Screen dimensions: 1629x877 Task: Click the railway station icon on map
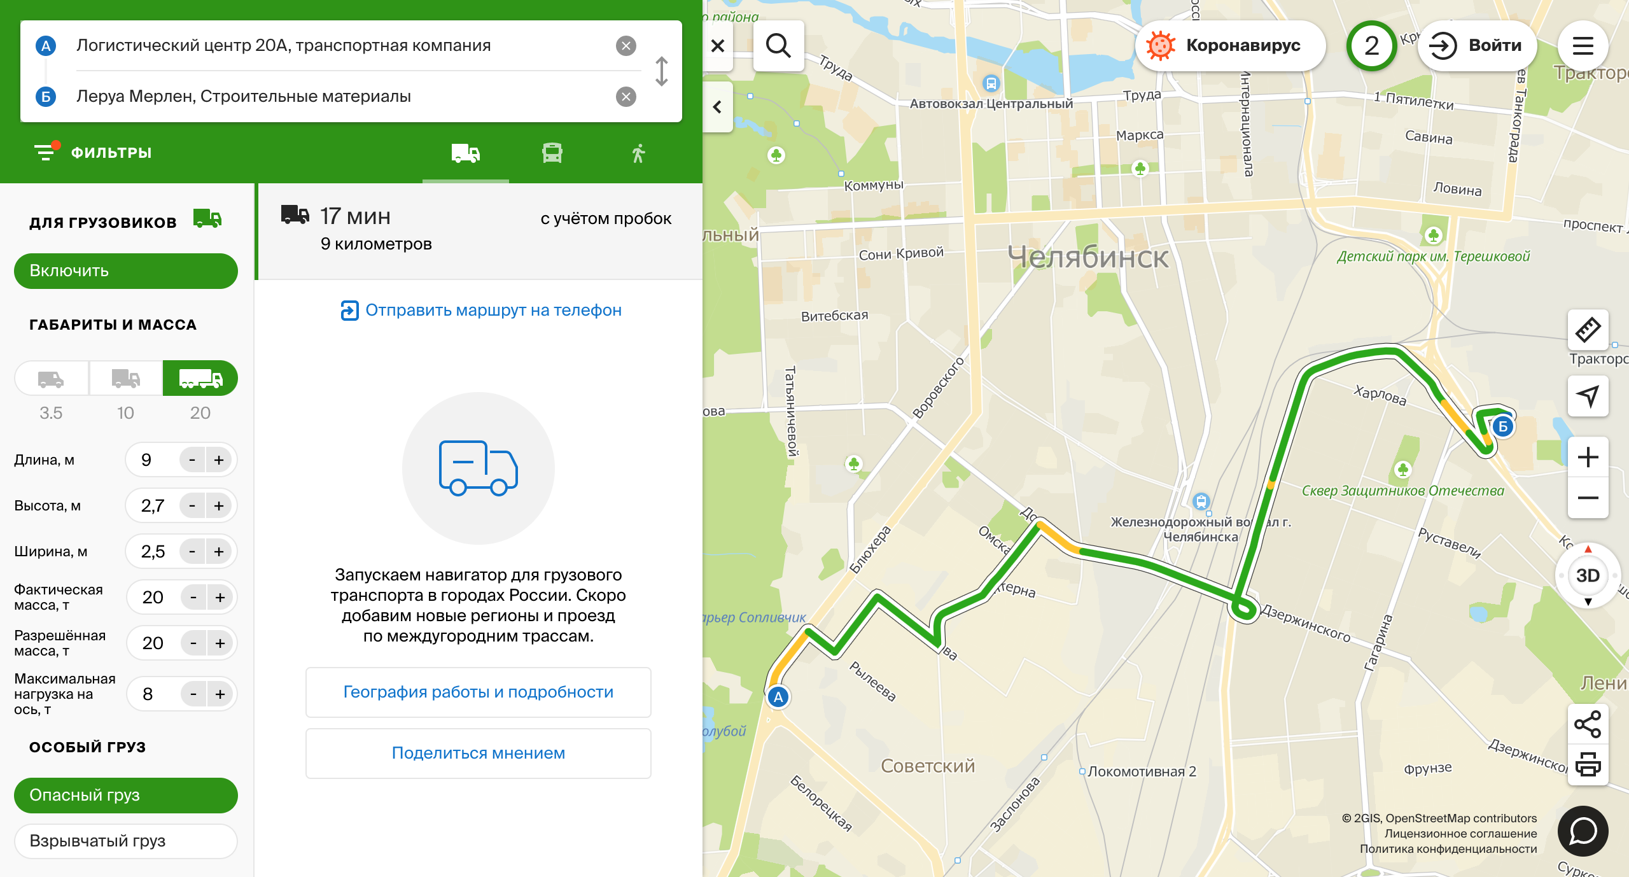(1201, 502)
